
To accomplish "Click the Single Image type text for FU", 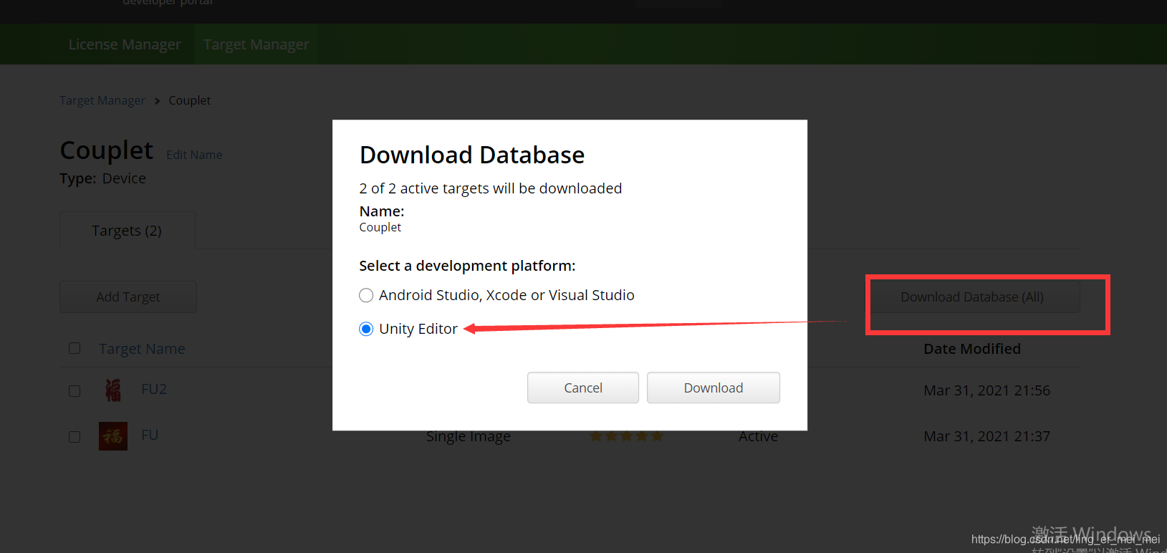I will (x=469, y=436).
